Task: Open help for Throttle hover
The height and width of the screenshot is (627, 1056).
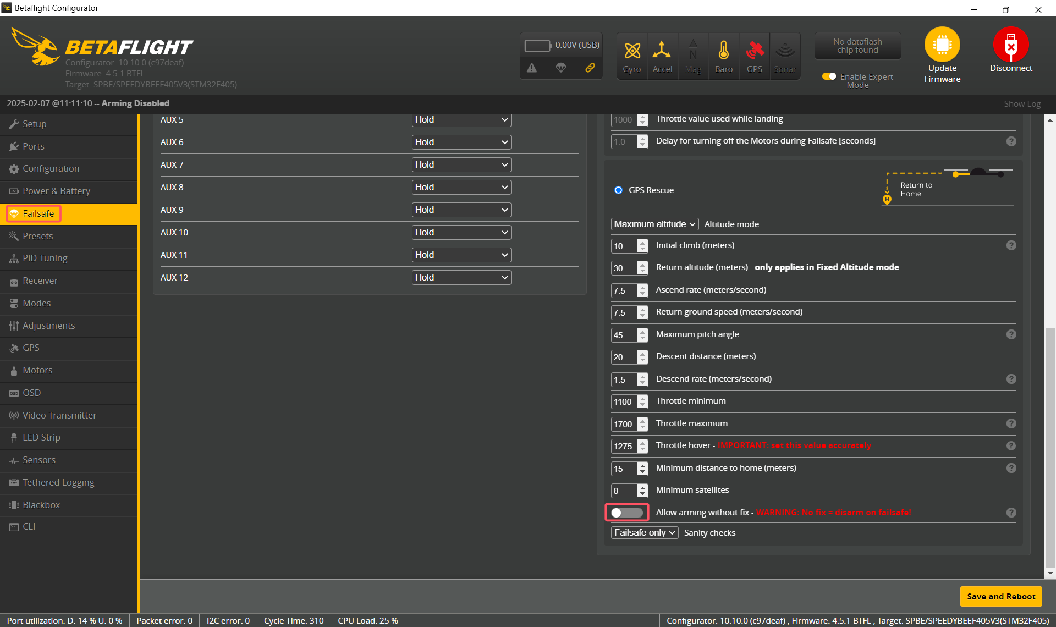Action: point(1011,446)
